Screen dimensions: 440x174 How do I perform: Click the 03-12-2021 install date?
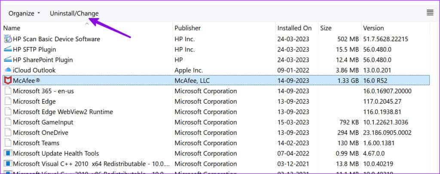pos(293,164)
